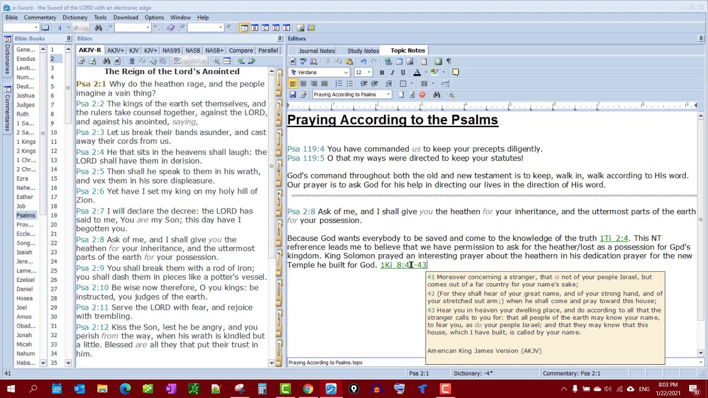Save the topic note with the floppy icon
This screenshot has height=398, width=708.
click(293, 95)
